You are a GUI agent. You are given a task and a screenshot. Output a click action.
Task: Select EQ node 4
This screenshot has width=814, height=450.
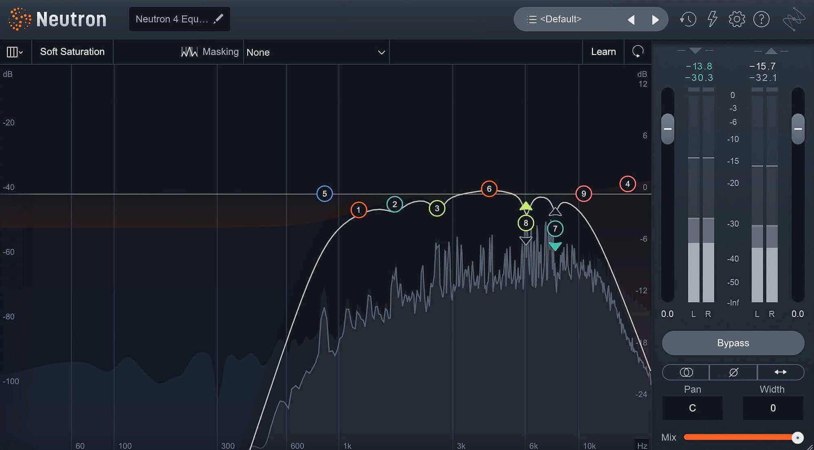[x=627, y=184]
